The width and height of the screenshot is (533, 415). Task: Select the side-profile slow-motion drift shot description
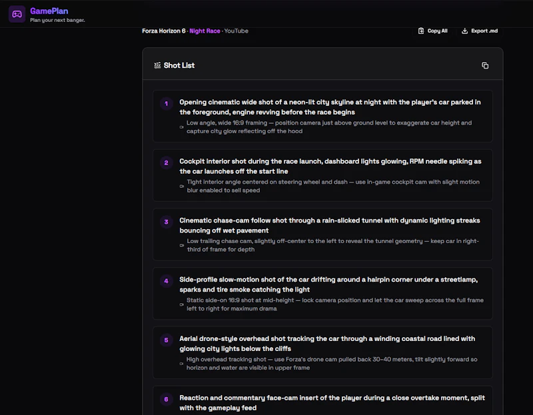[x=328, y=284]
